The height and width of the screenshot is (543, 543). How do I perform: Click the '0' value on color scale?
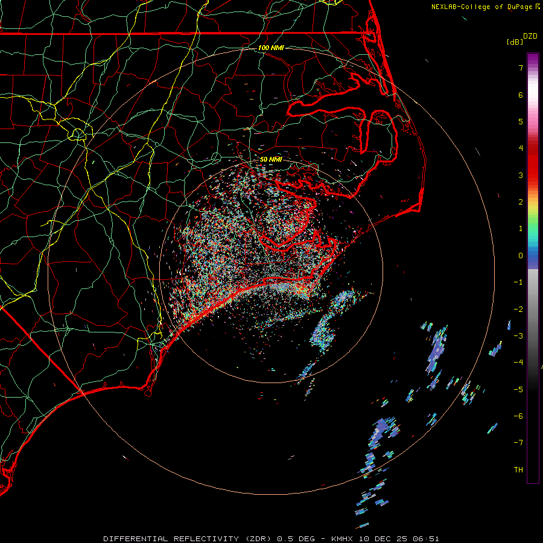click(521, 256)
